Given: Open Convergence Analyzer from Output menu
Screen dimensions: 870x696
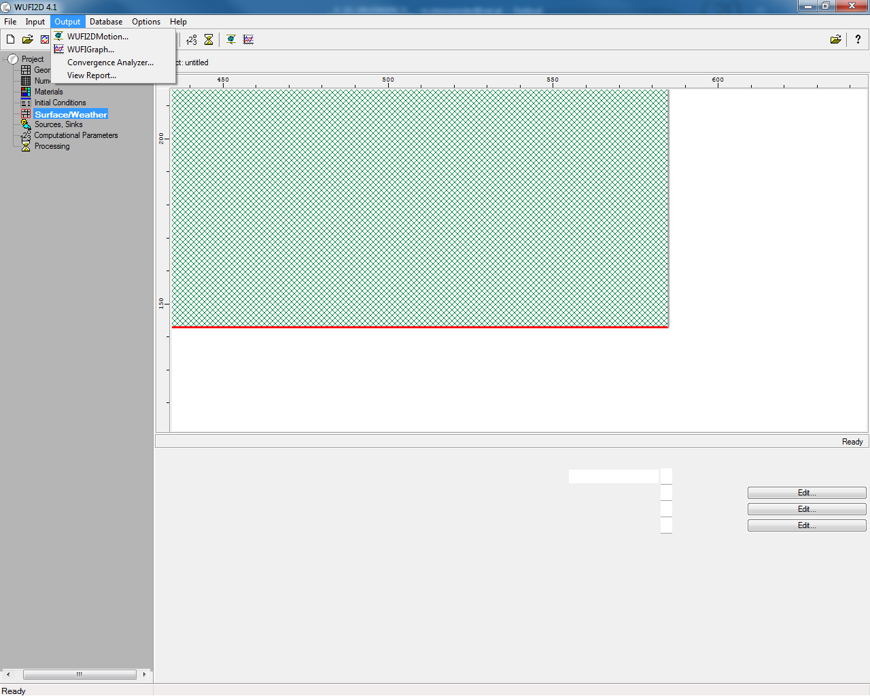Looking at the screenshot, I should [x=110, y=63].
